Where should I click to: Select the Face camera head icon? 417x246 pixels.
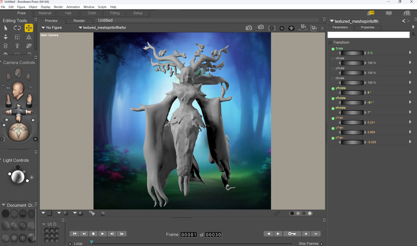[18, 73]
